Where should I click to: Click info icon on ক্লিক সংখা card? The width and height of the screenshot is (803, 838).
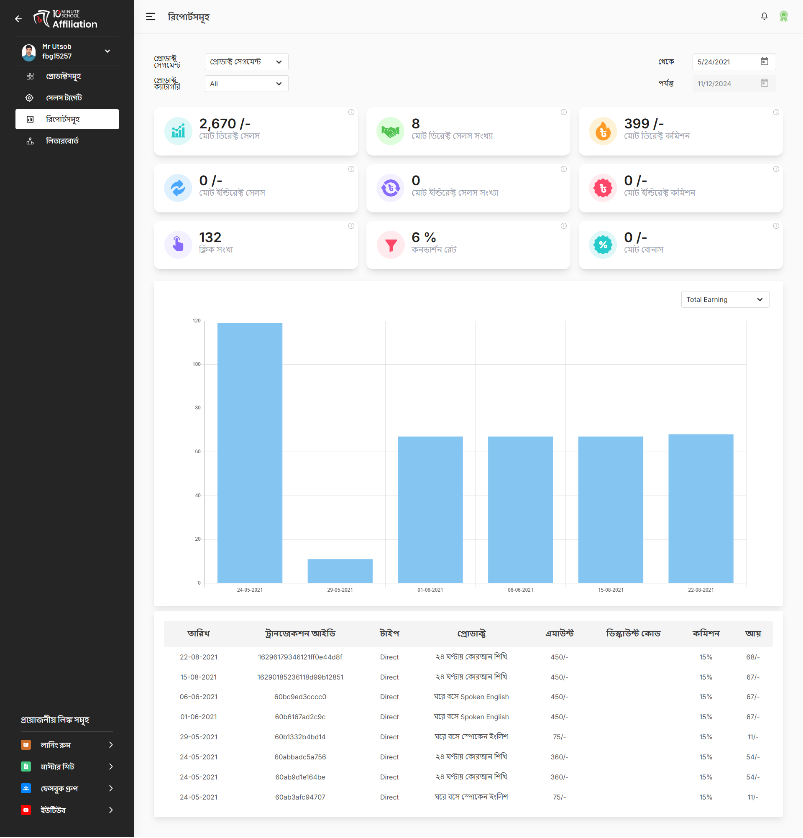pos(351,226)
